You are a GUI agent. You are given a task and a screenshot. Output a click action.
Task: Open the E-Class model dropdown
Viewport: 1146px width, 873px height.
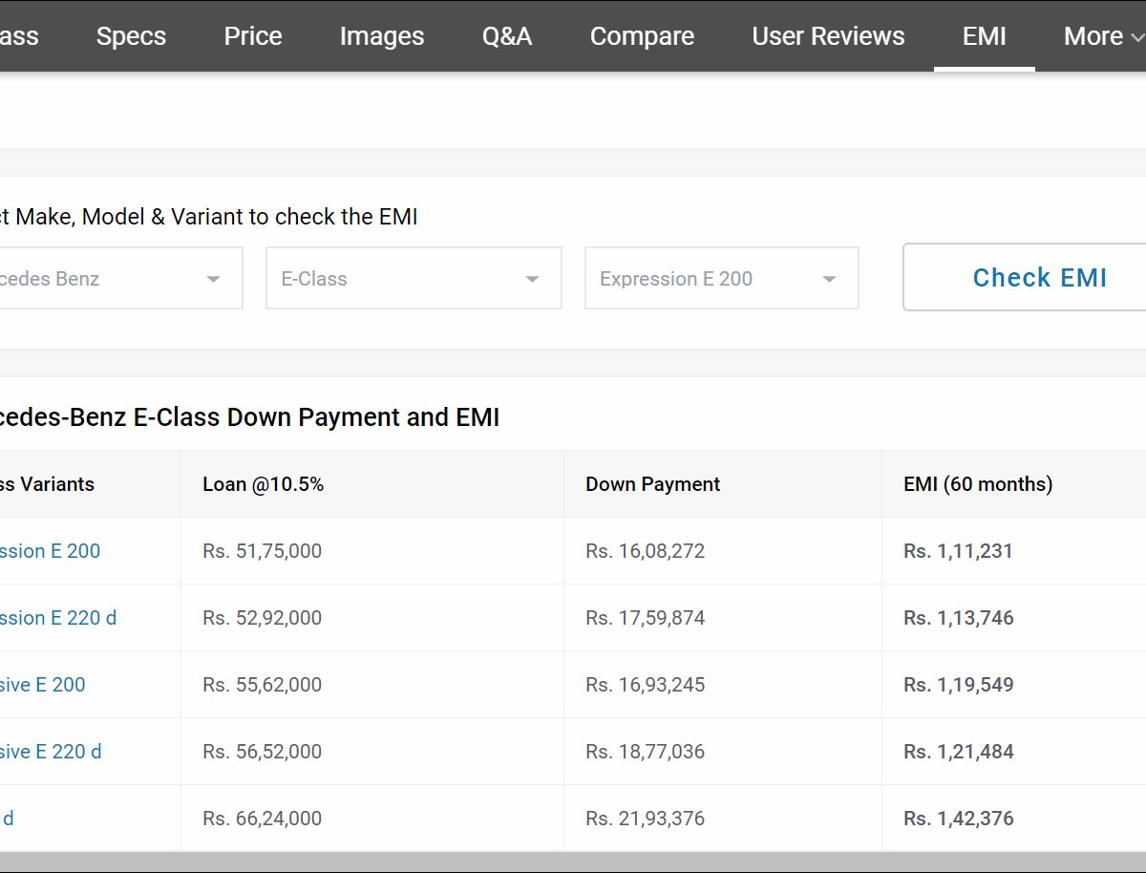click(x=413, y=279)
